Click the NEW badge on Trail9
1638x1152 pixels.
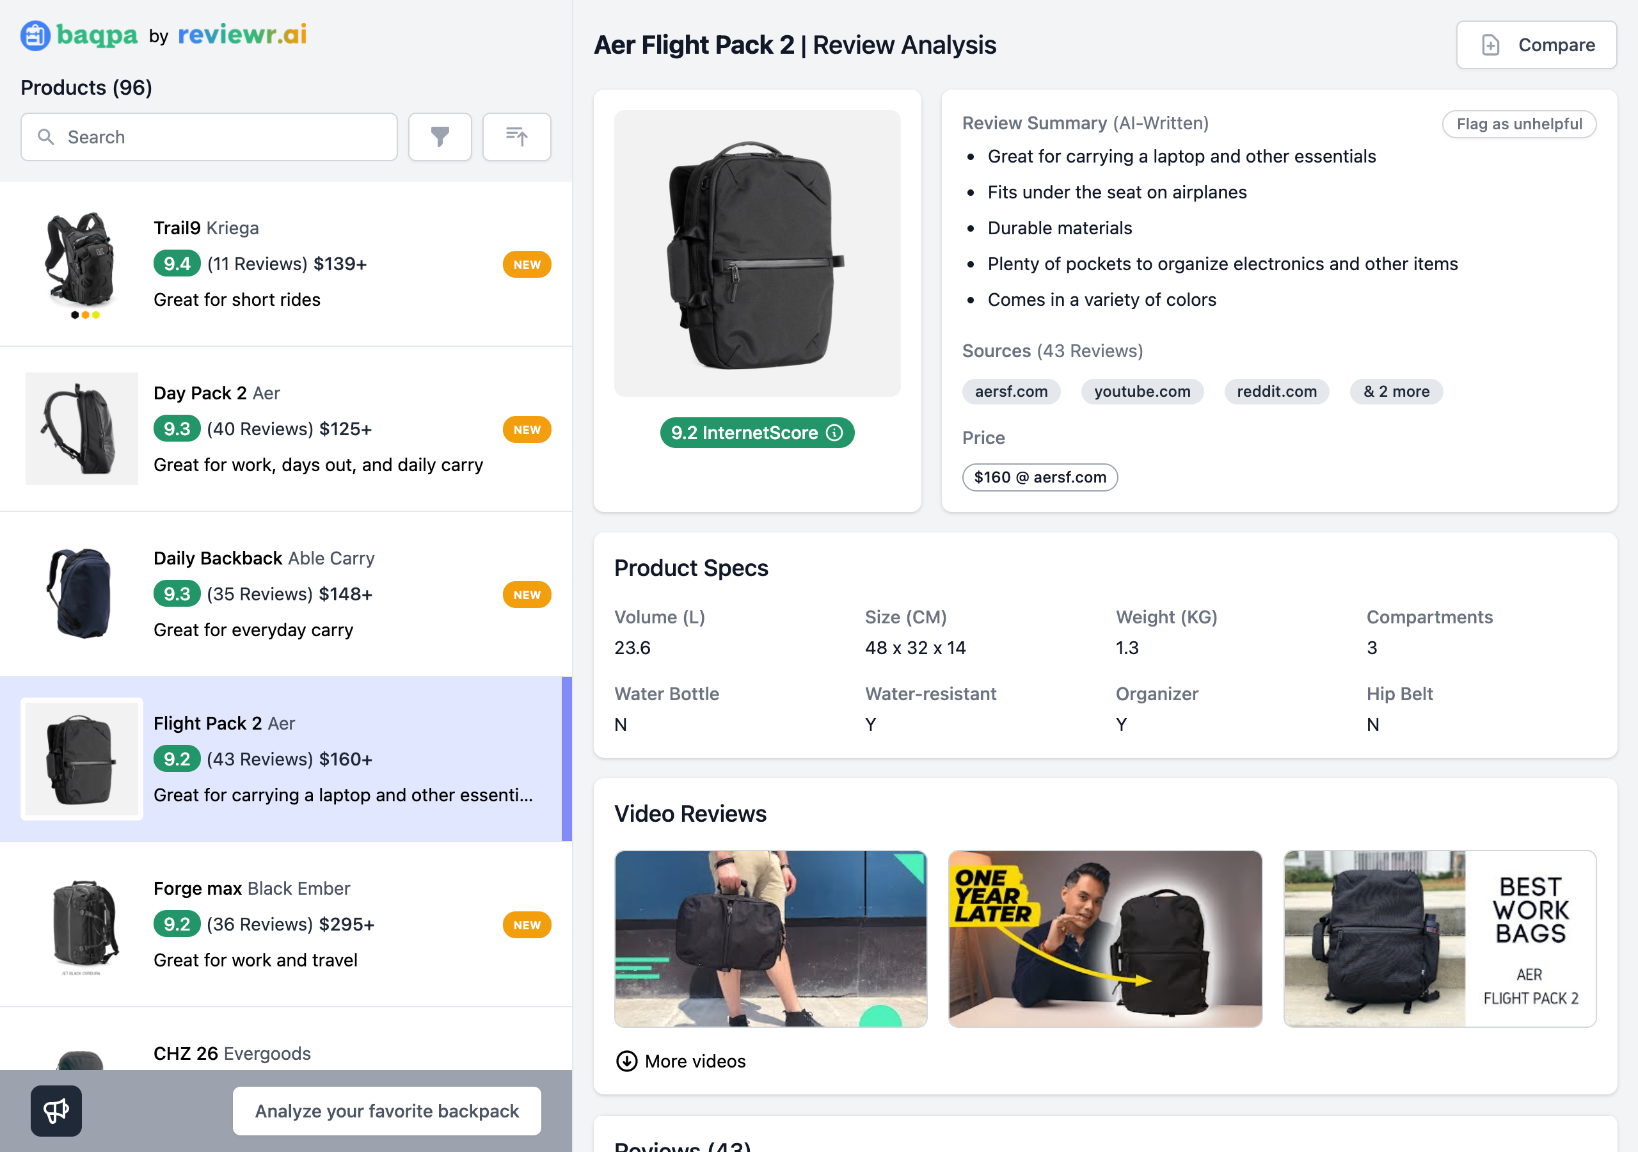tap(527, 264)
